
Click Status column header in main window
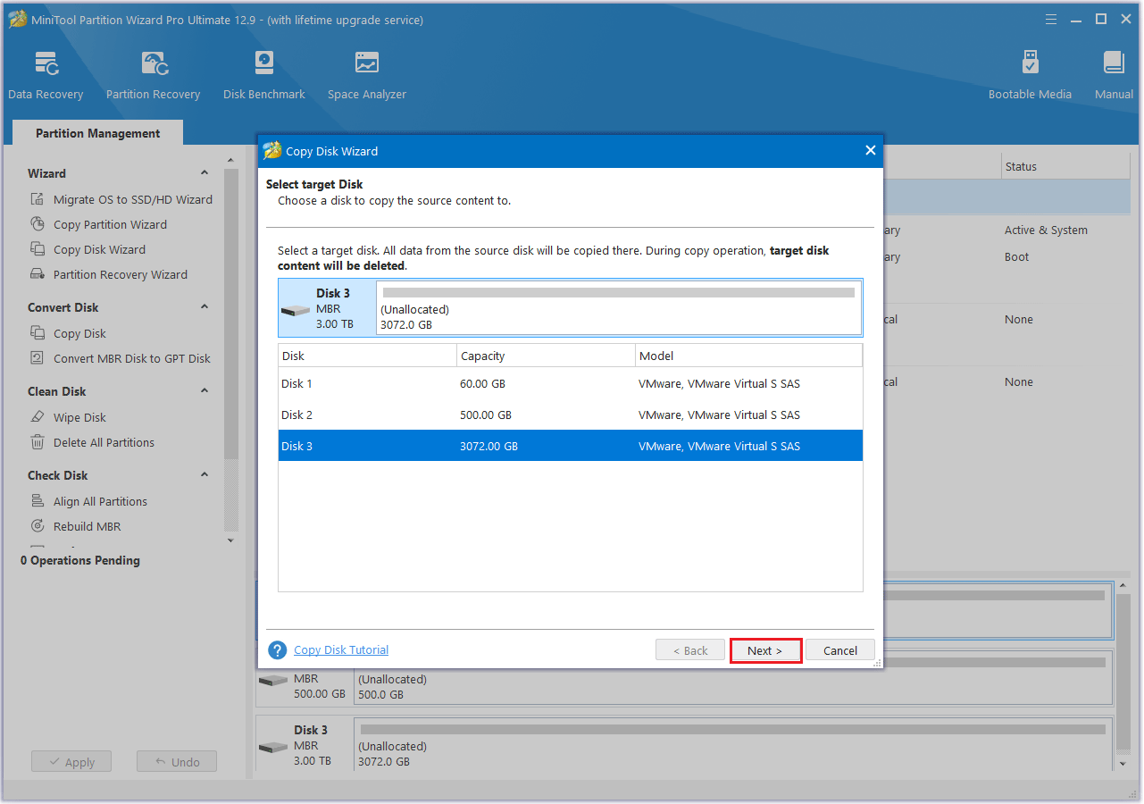point(1065,166)
